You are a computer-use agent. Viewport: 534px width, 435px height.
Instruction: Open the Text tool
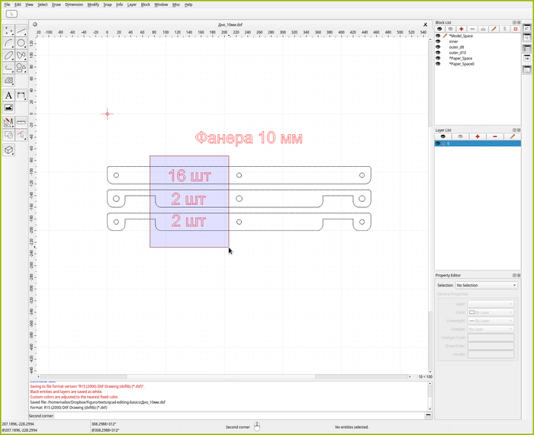click(x=8, y=95)
